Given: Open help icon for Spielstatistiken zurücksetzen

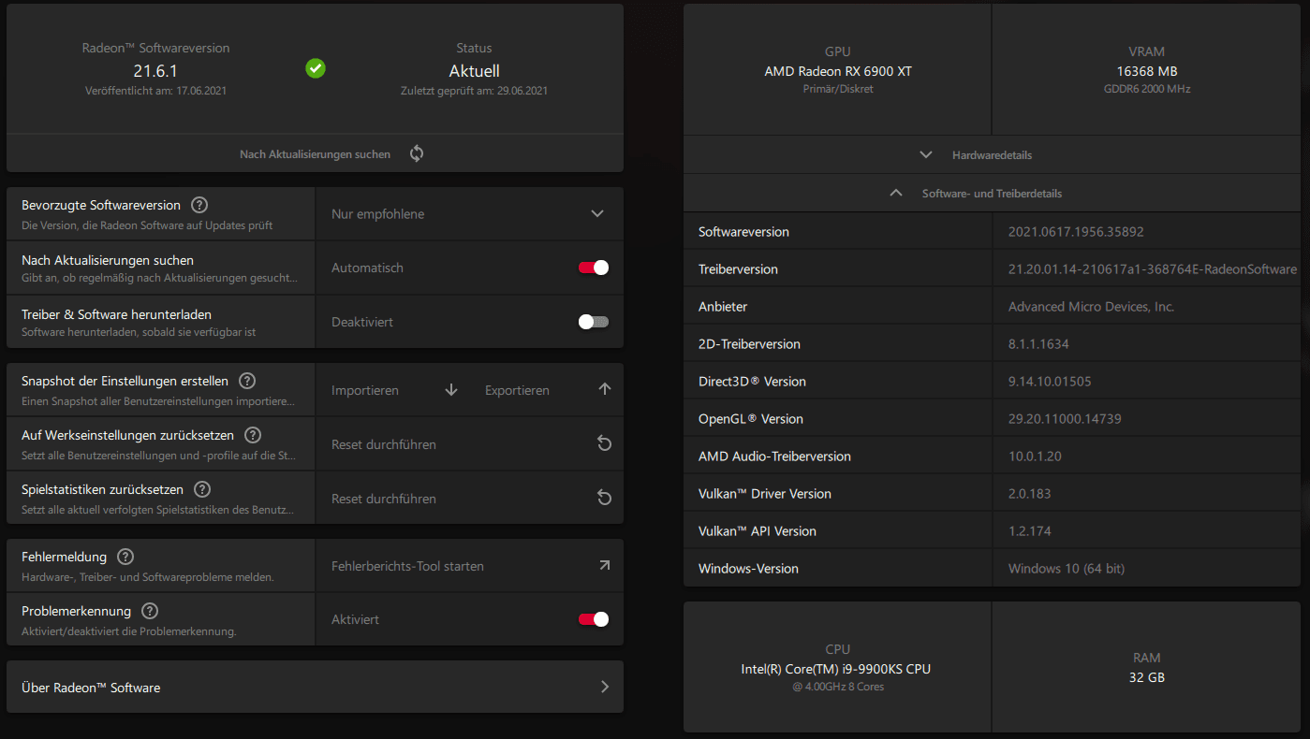Looking at the screenshot, I should pos(202,489).
